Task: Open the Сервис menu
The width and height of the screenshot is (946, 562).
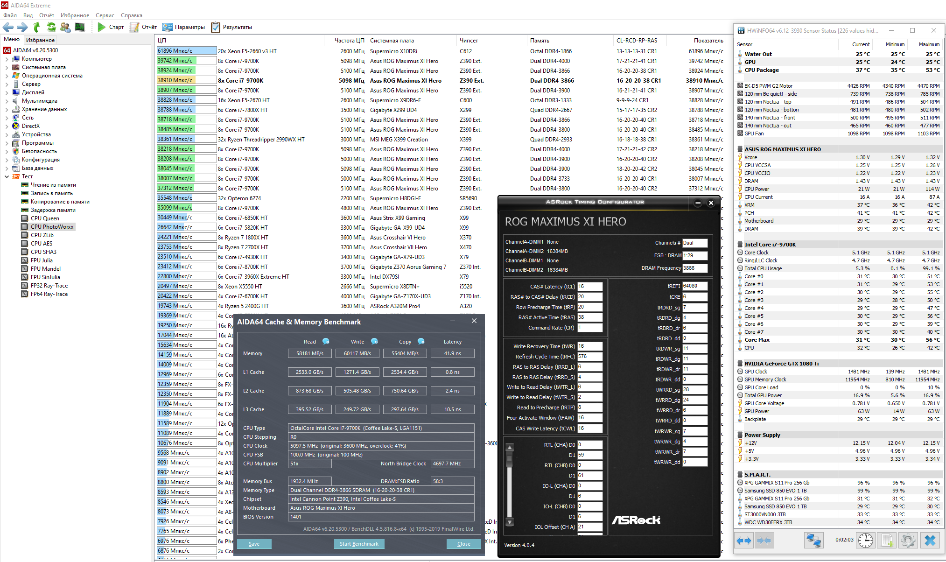Action: pos(105,15)
